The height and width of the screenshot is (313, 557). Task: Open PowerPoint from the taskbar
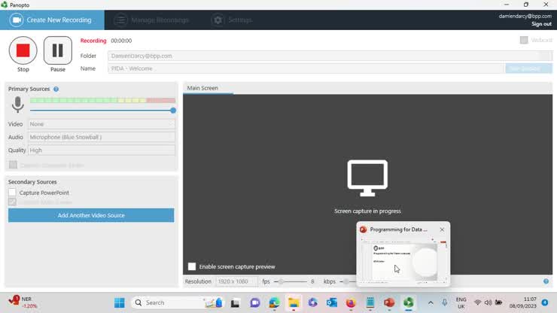pos(389,302)
